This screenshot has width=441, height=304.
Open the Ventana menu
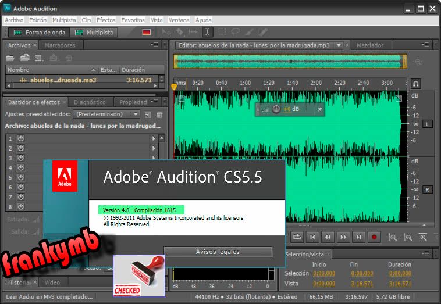point(179,20)
